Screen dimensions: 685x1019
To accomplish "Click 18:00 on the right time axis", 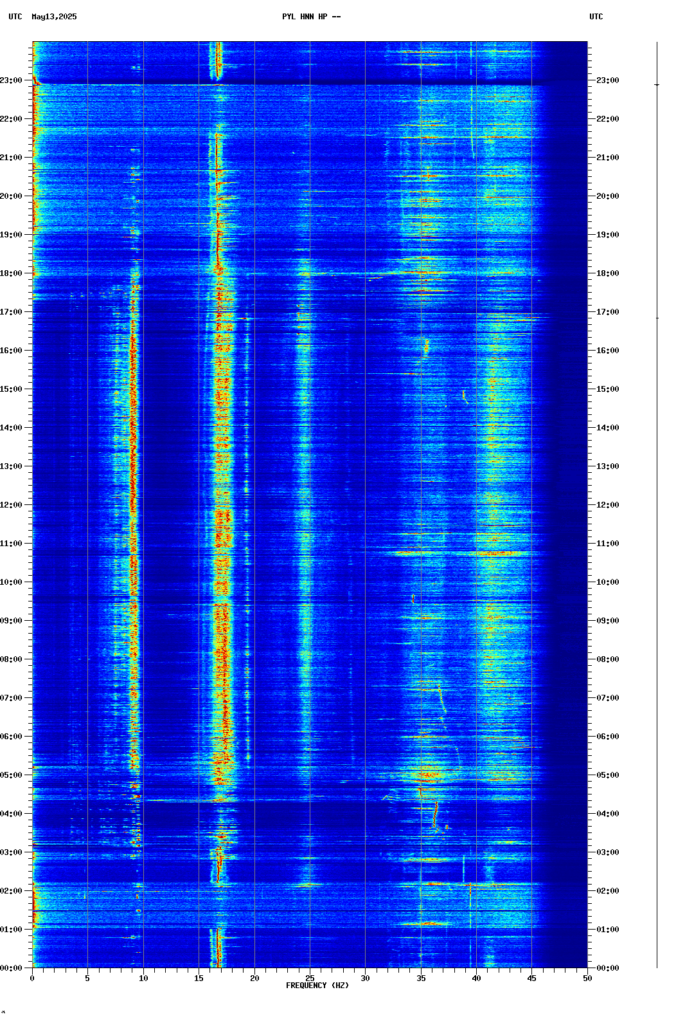I will coord(608,273).
